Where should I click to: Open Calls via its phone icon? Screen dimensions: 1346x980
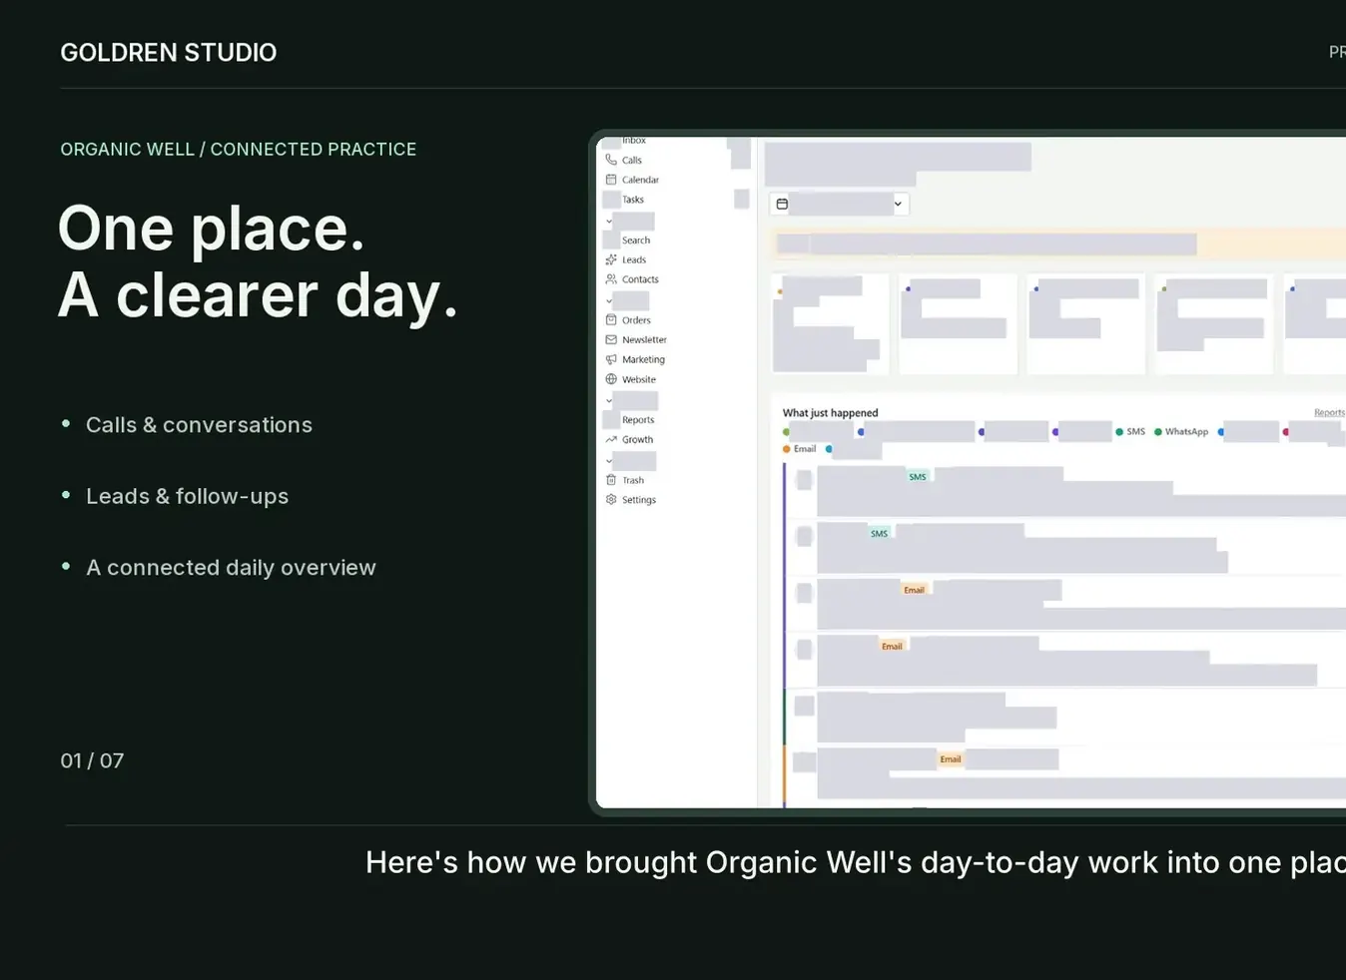coord(611,160)
